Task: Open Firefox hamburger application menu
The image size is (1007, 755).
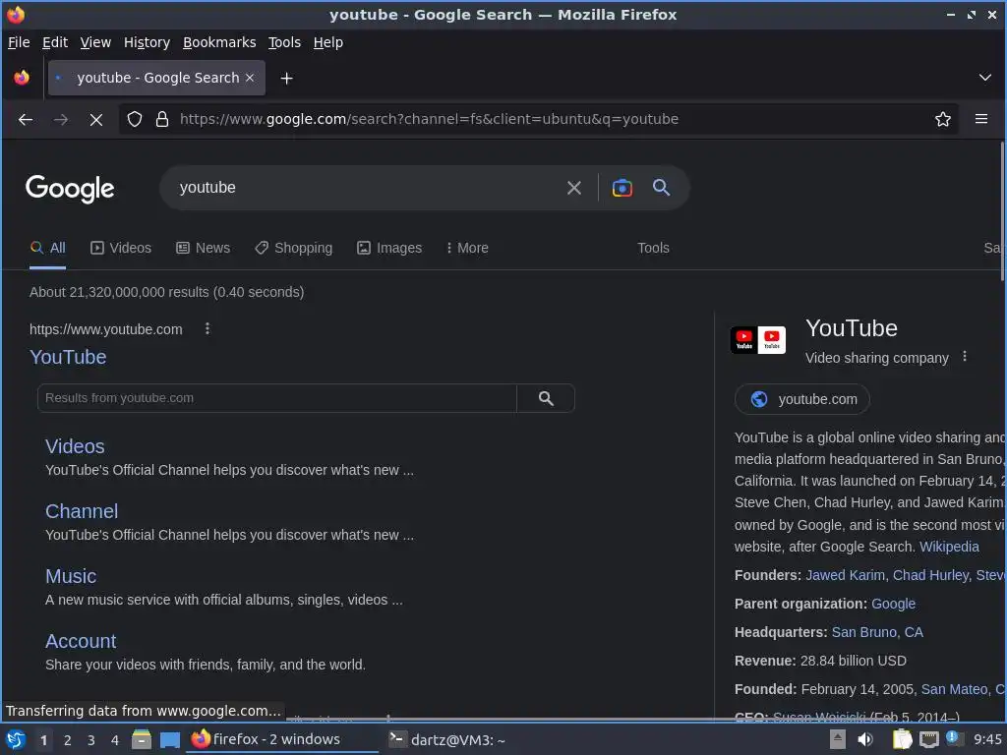Action: (x=981, y=119)
